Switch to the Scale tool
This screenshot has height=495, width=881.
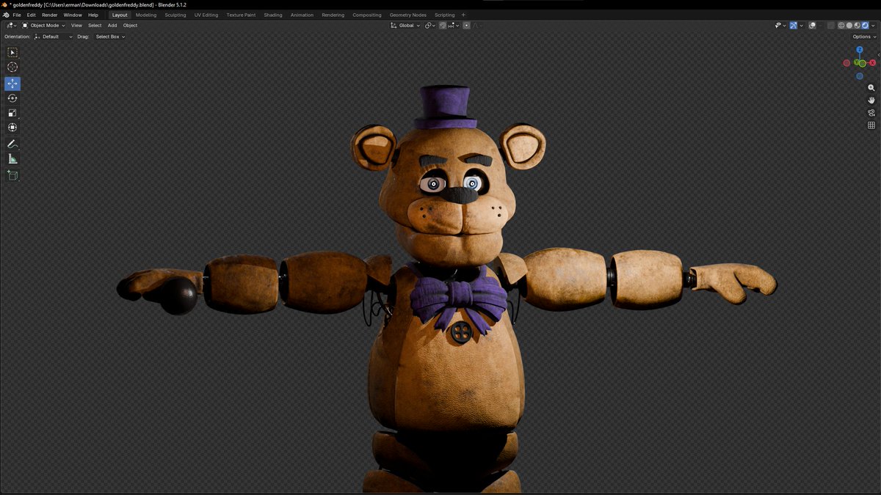coord(12,113)
